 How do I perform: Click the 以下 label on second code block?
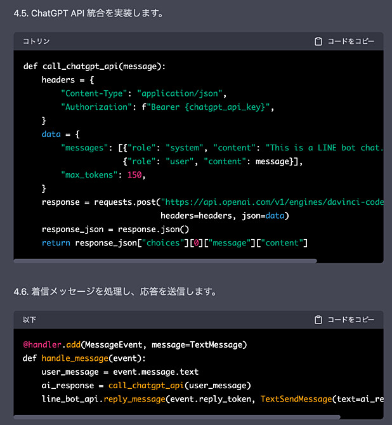pyautogui.click(x=29, y=320)
